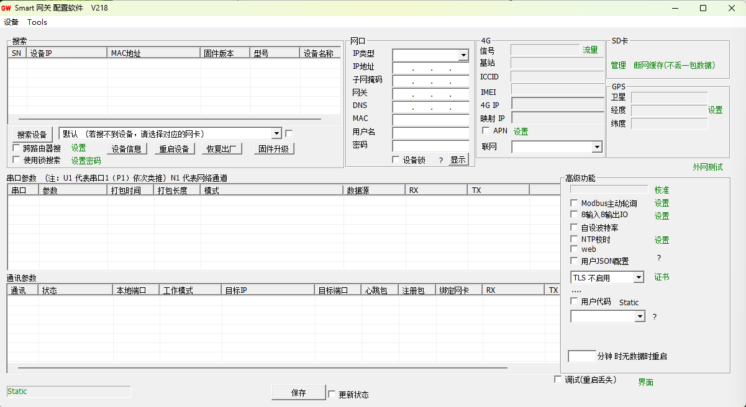
Task: Enable the NTP校时 checkbox
Action: (574, 239)
